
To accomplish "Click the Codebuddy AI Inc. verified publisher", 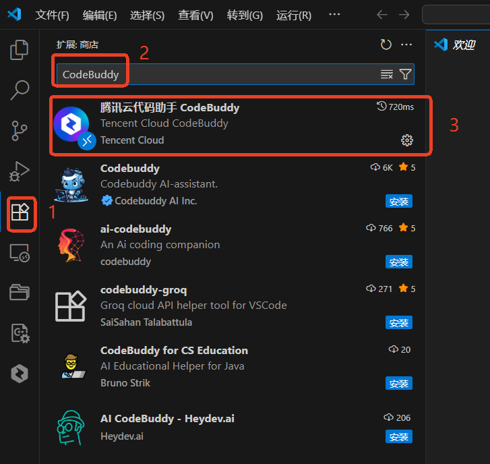I will click(x=149, y=201).
